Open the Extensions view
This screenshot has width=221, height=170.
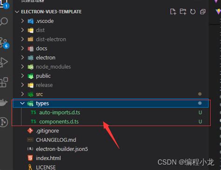click(x=4, y=82)
